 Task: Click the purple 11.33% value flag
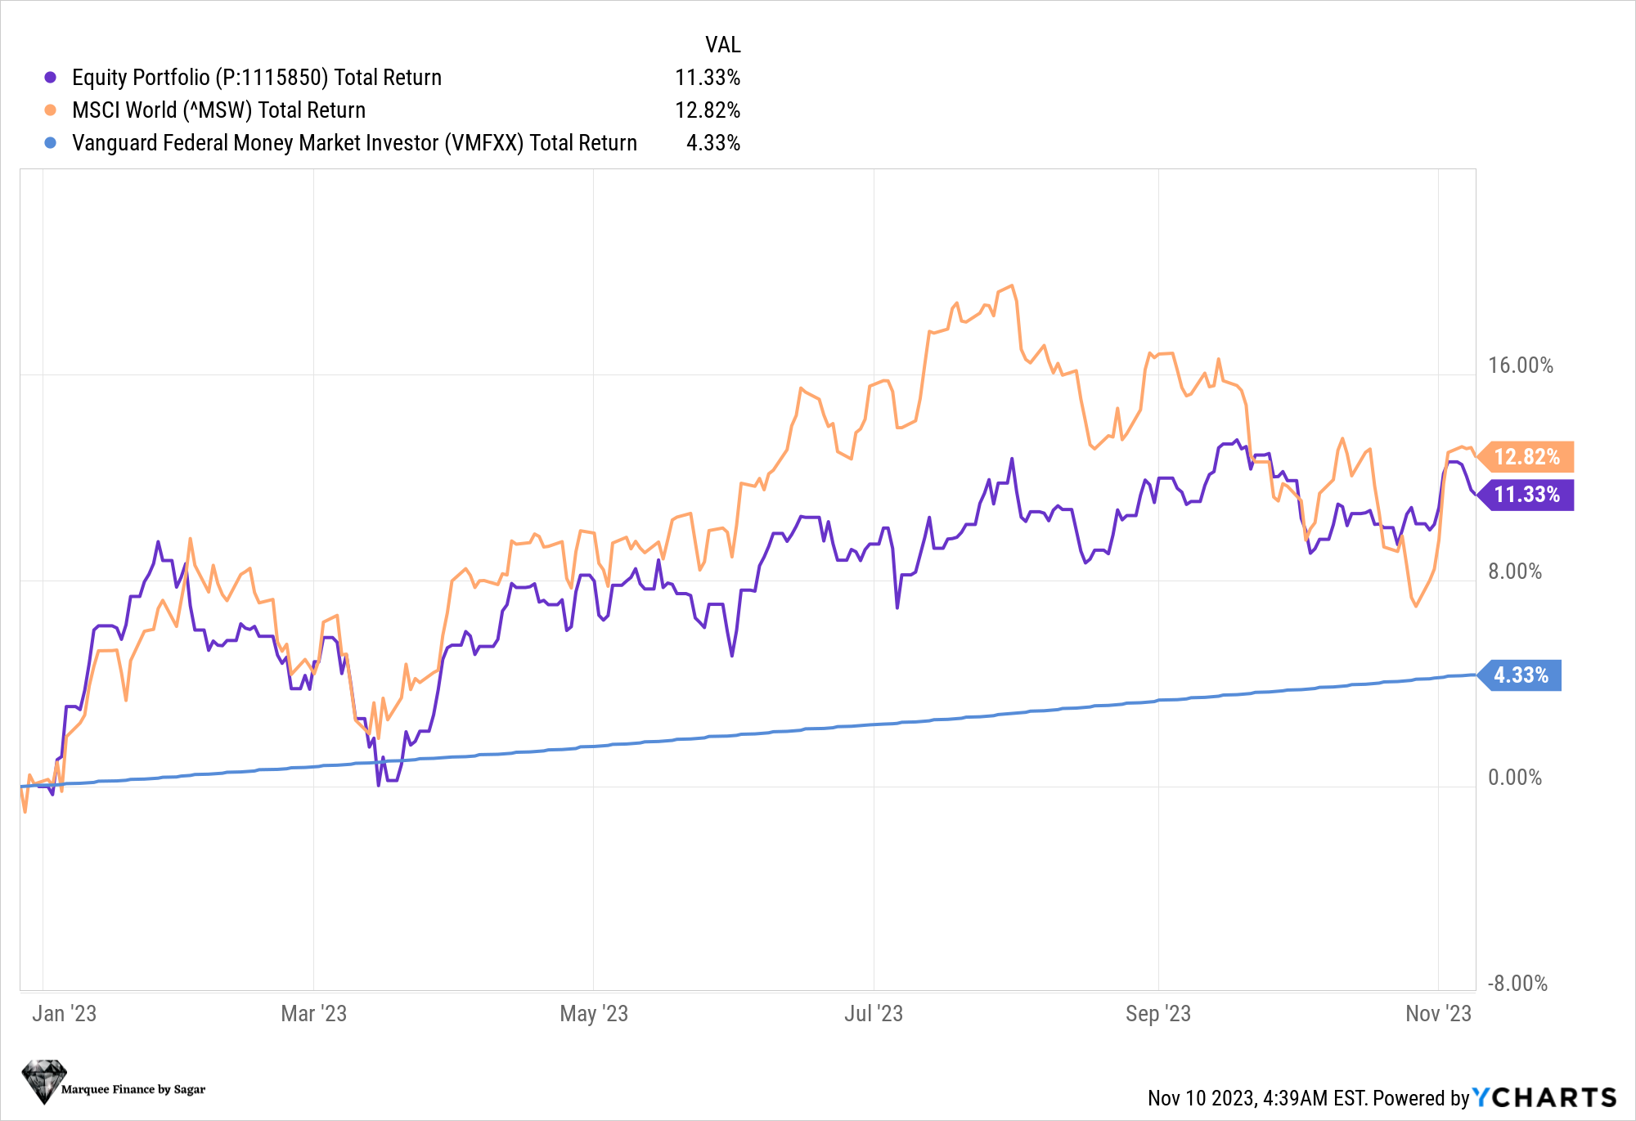pos(1526,495)
